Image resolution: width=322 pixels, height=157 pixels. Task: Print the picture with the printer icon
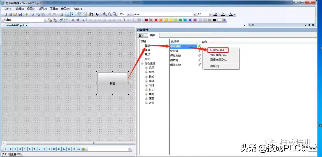click(x=61, y=14)
